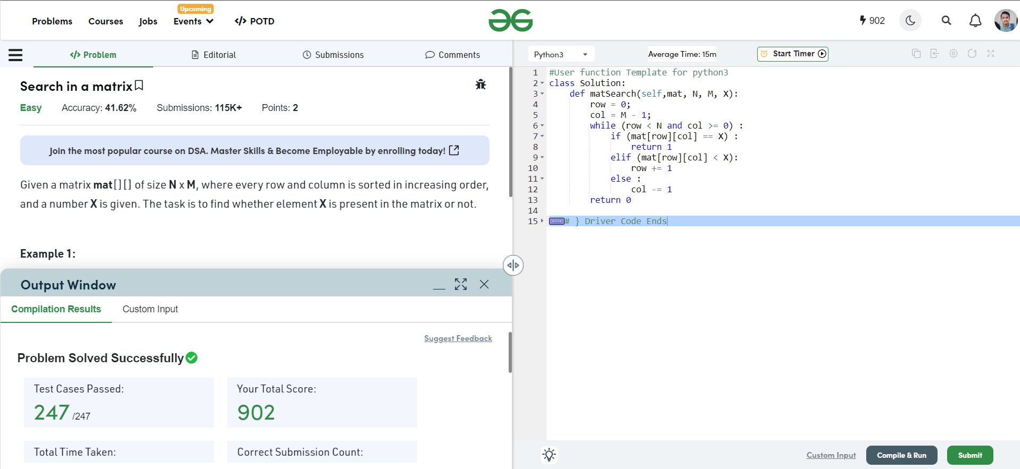Click the Points: 2 text

(x=280, y=108)
